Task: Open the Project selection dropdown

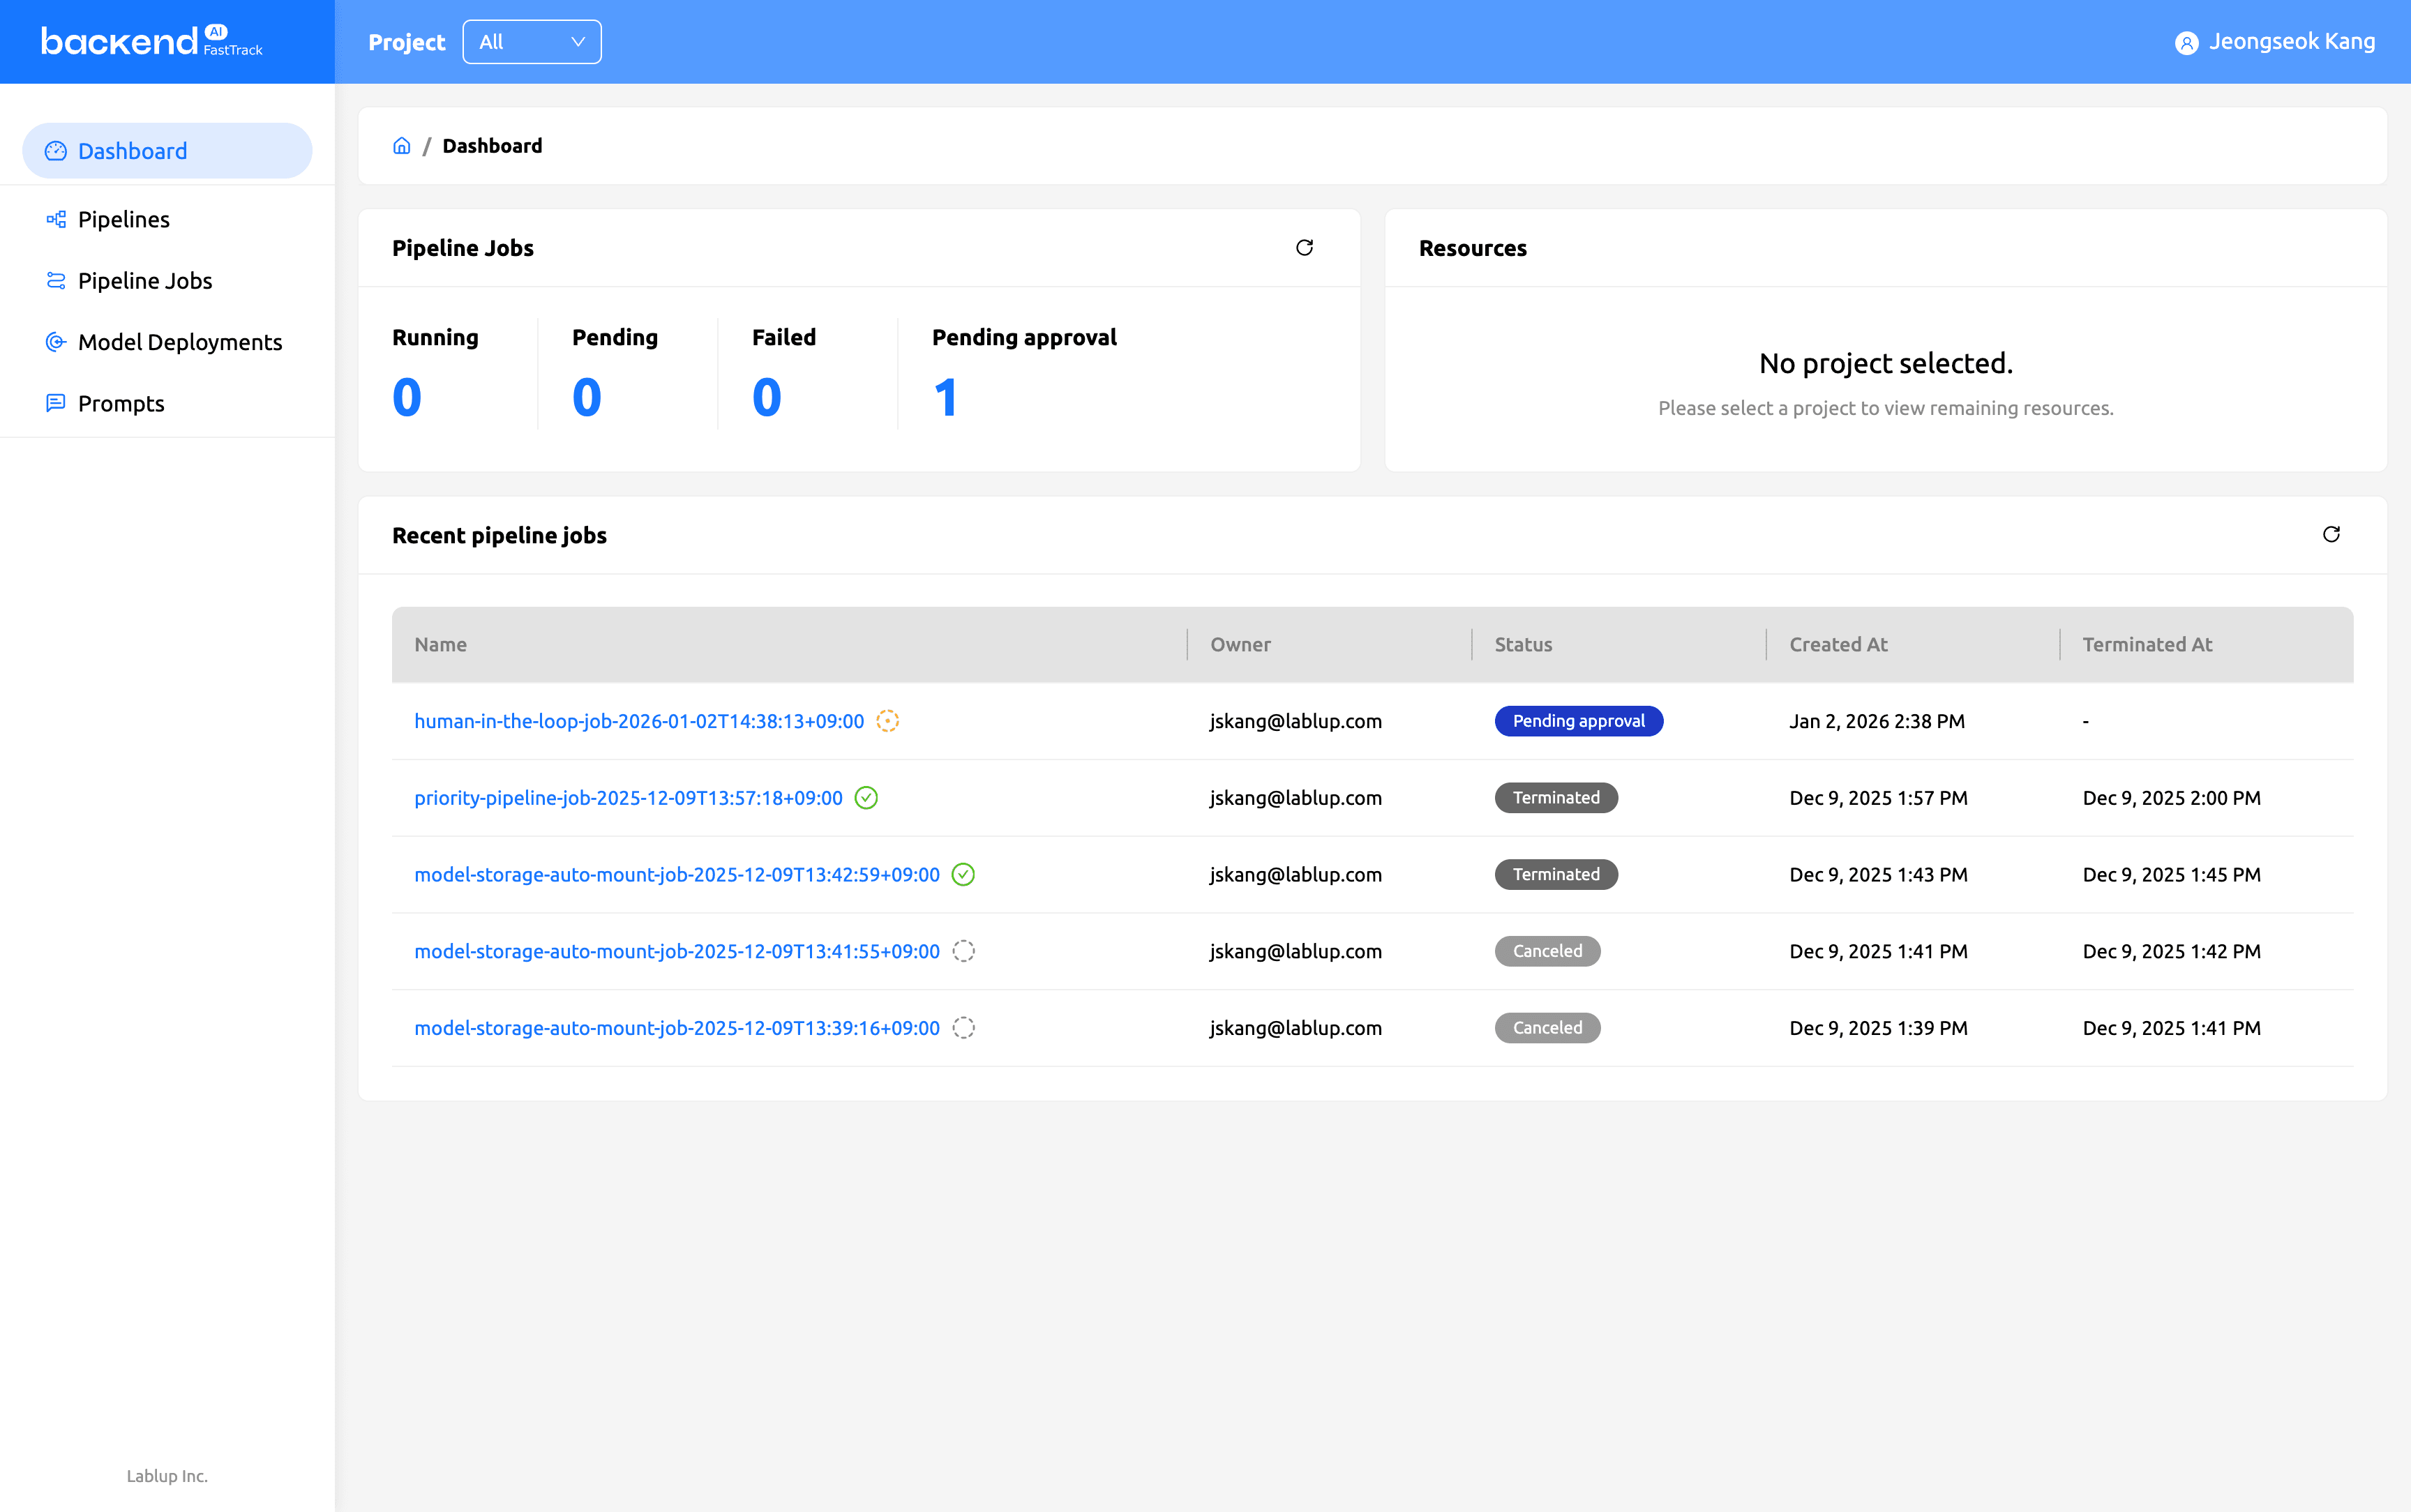Action: [x=531, y=41]
